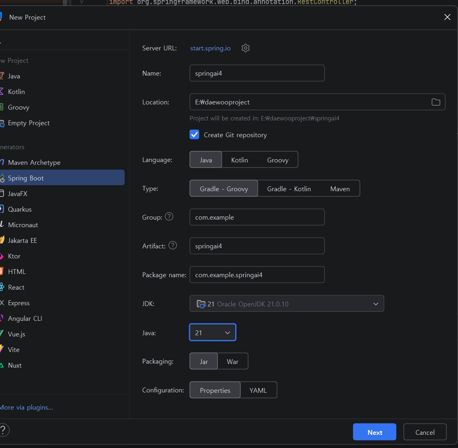Click the Cancel button
The image size is (458, 448).
tap(425, 432)
